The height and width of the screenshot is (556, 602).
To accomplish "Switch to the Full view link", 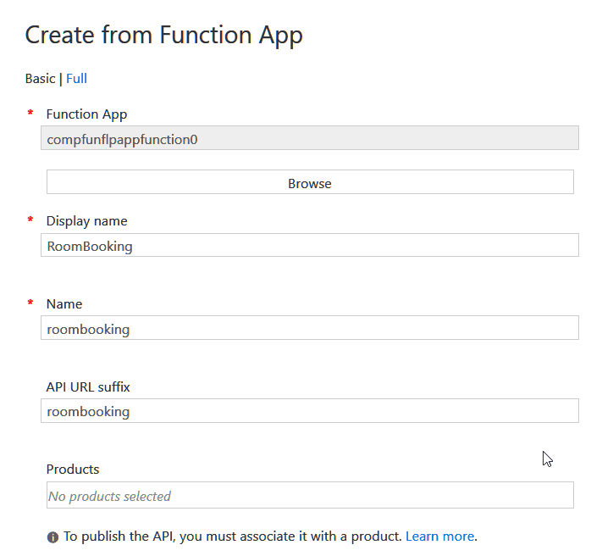I will 76,78.
